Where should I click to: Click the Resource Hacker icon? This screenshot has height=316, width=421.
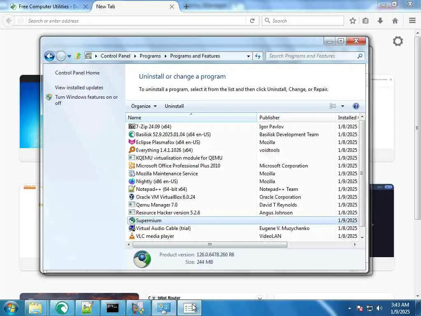132,212
